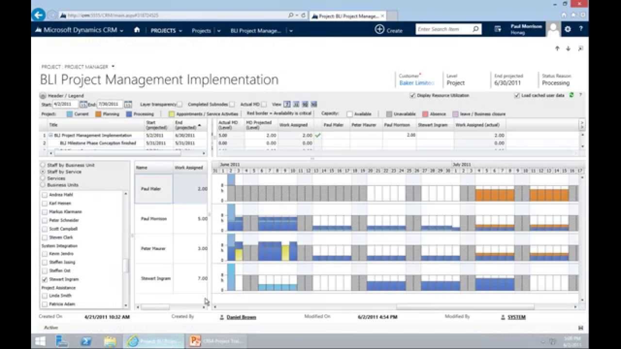
Task: Click the BLI Project Manage breadcrumb
Action: (x=256, y=31)
